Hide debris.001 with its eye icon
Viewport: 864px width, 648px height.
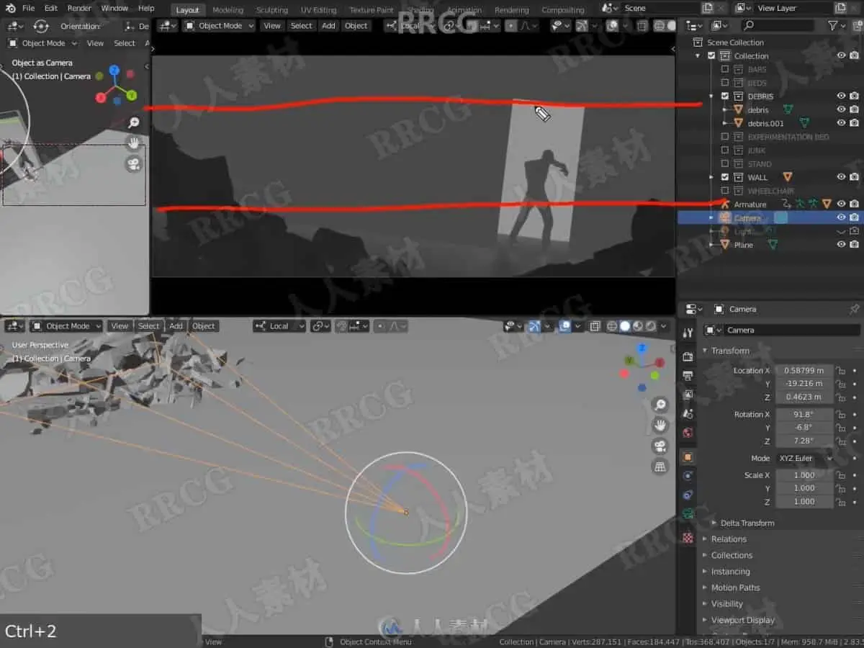pos(841,123)
